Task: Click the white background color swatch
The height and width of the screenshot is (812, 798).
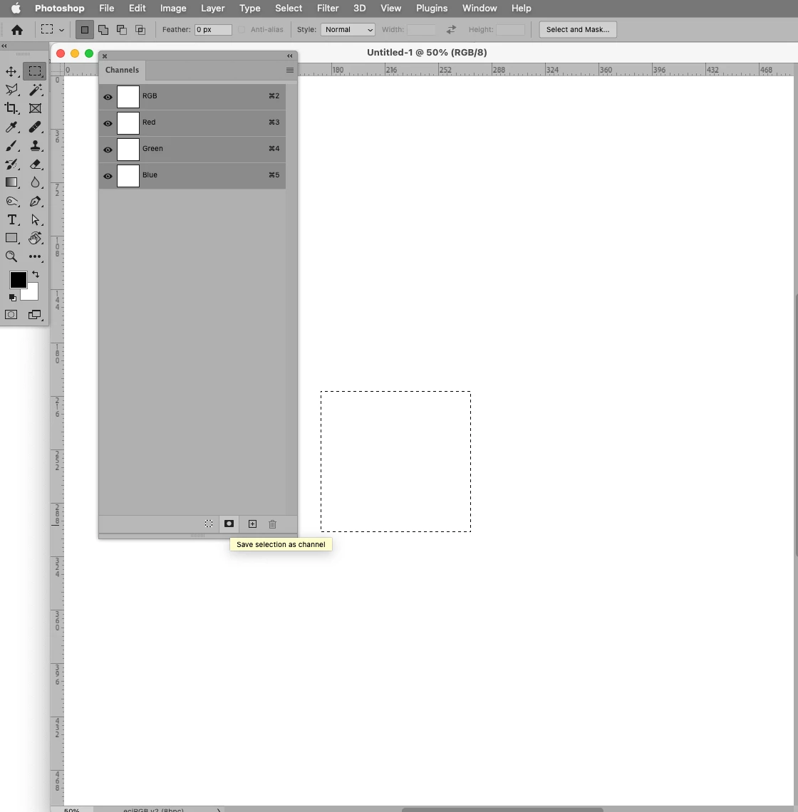Action: point(31,293)
